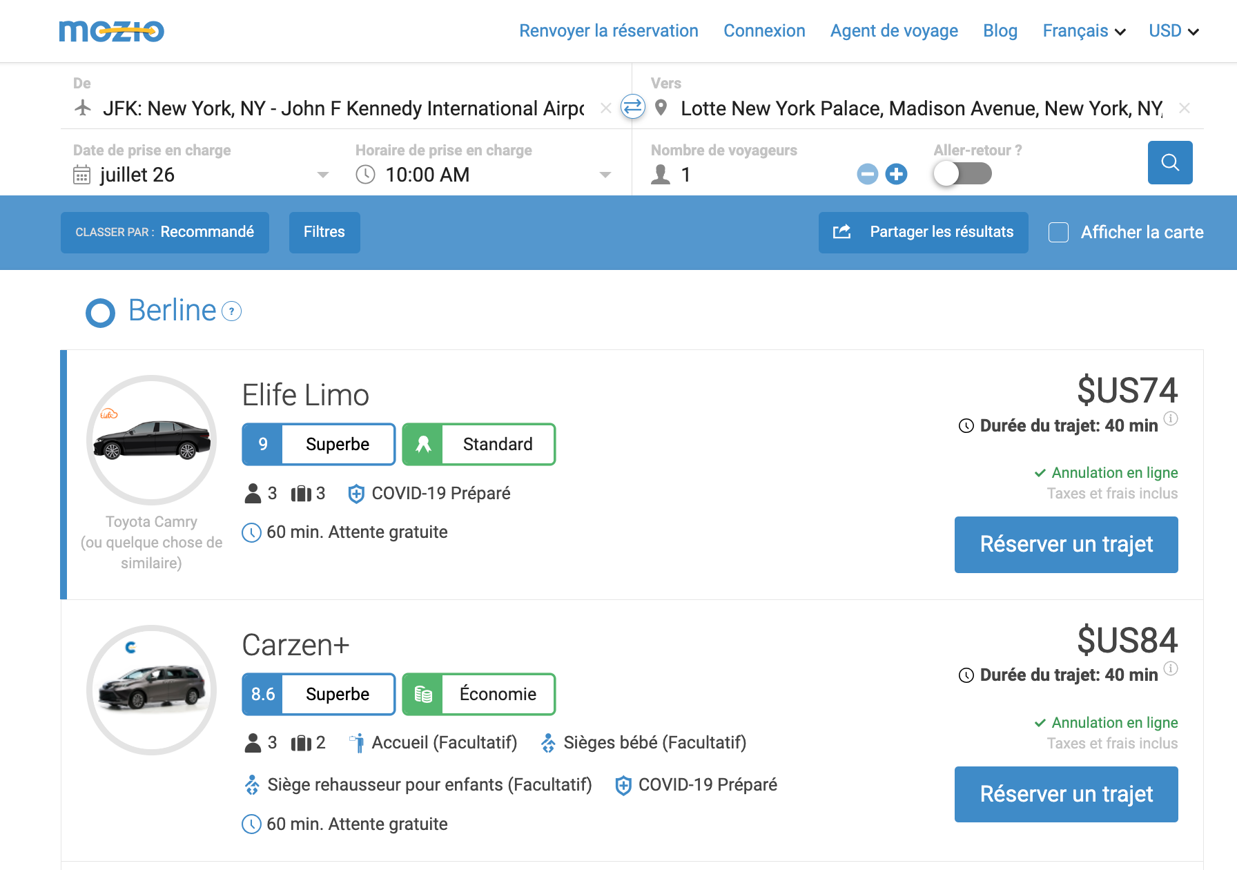Click Elife Limo COVID-19 shield icon
This screenshot has width=1237, height=870.
[x=356, y=494]
